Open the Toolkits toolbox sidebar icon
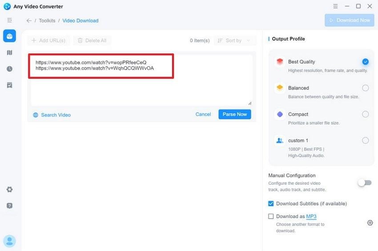 pyautogui.click(x=10, y=36)
